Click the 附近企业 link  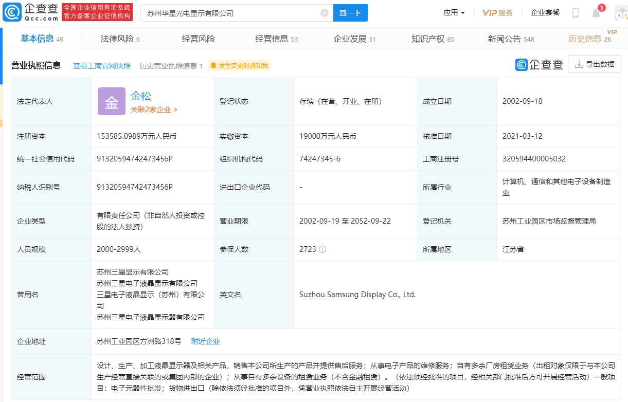(205, 341)
